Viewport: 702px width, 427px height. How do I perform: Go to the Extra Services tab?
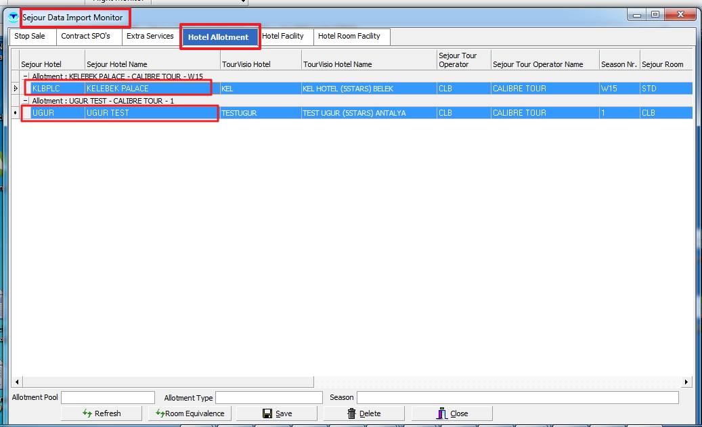click(x=150, y=37)
